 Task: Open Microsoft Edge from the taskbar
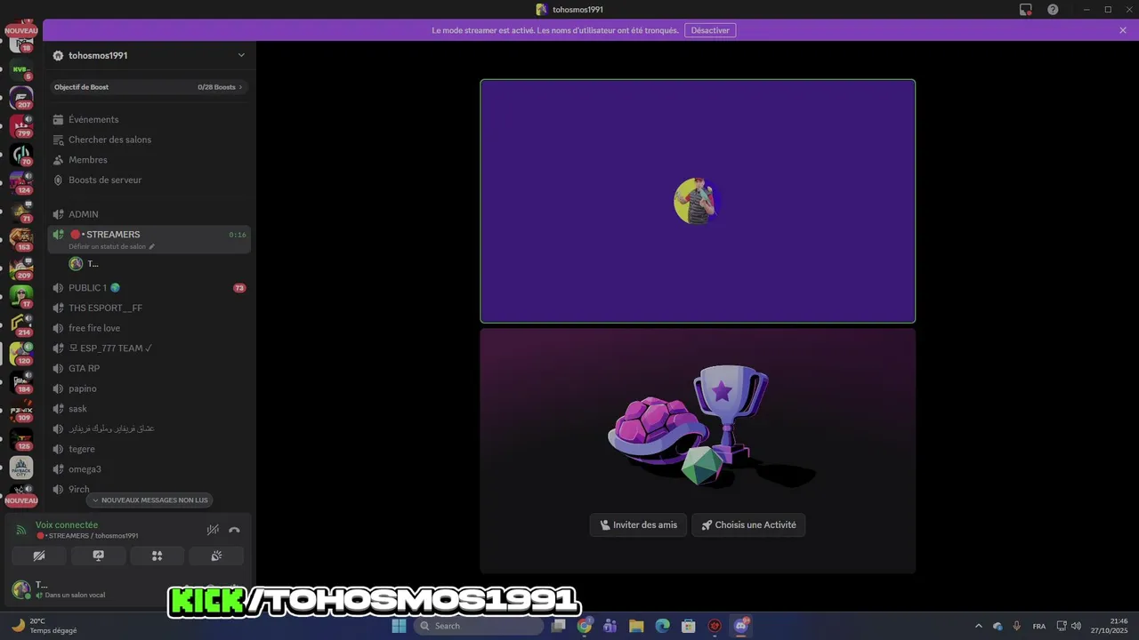click(662, 626)
